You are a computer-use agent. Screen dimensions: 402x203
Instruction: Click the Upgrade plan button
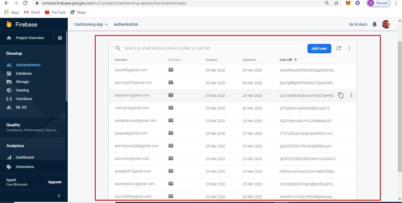(x=55, y=182)
